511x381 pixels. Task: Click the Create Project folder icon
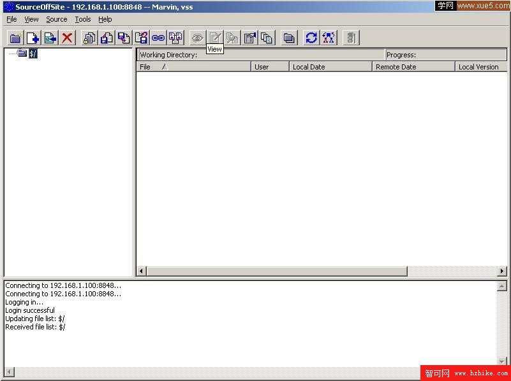coord(16,38)
